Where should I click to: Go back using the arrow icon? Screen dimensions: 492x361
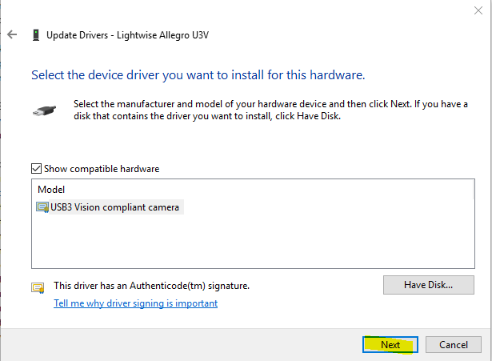(12, 34)
